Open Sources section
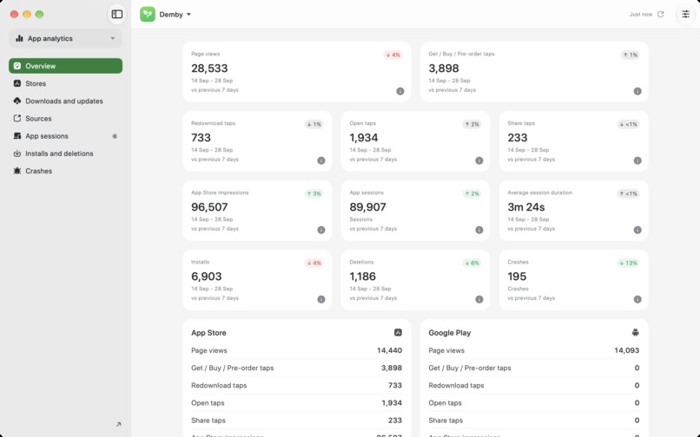The image size is (700, 437). (x=65, y=118)
